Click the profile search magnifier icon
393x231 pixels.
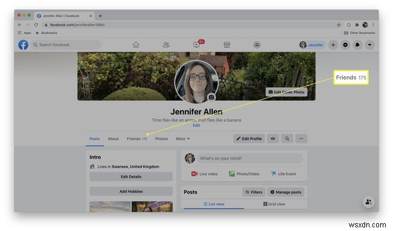(287, 138)
